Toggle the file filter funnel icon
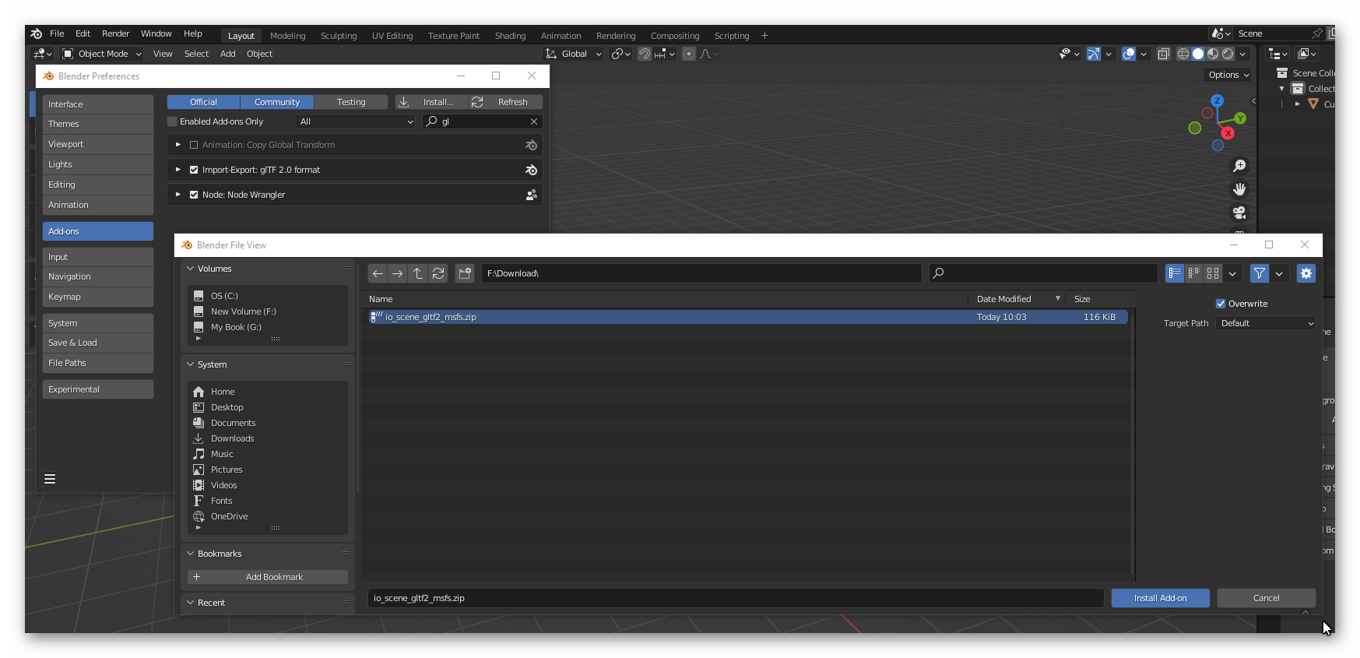This screenshot has width=1360, height=658. [1260, 273]
